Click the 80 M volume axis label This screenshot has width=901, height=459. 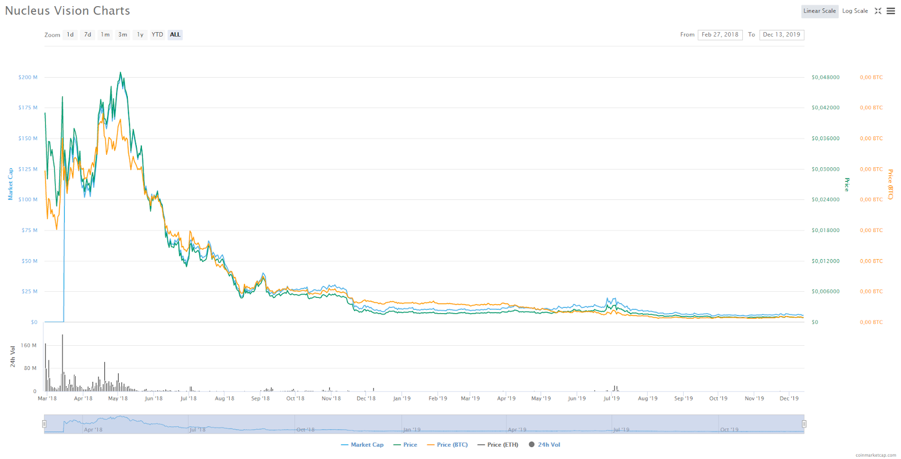pos(30,368)
